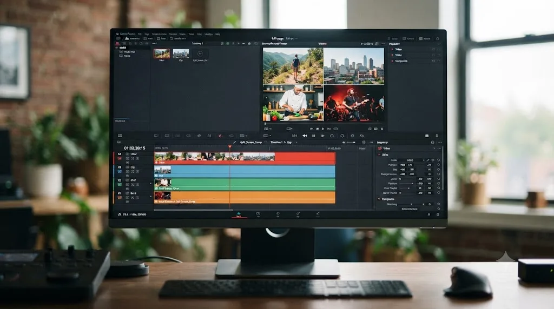
Task: Click the X icon at viewer bottom-right
Action: [x=382, y=129]
